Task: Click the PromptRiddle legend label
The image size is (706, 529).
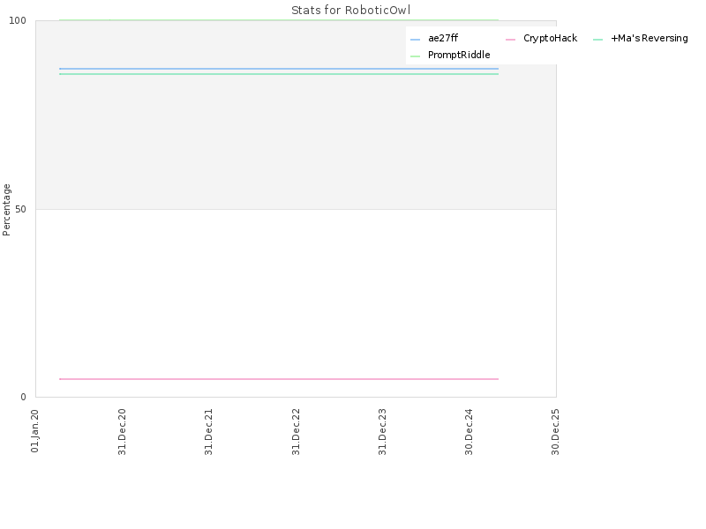Action: tap(459, 55)
